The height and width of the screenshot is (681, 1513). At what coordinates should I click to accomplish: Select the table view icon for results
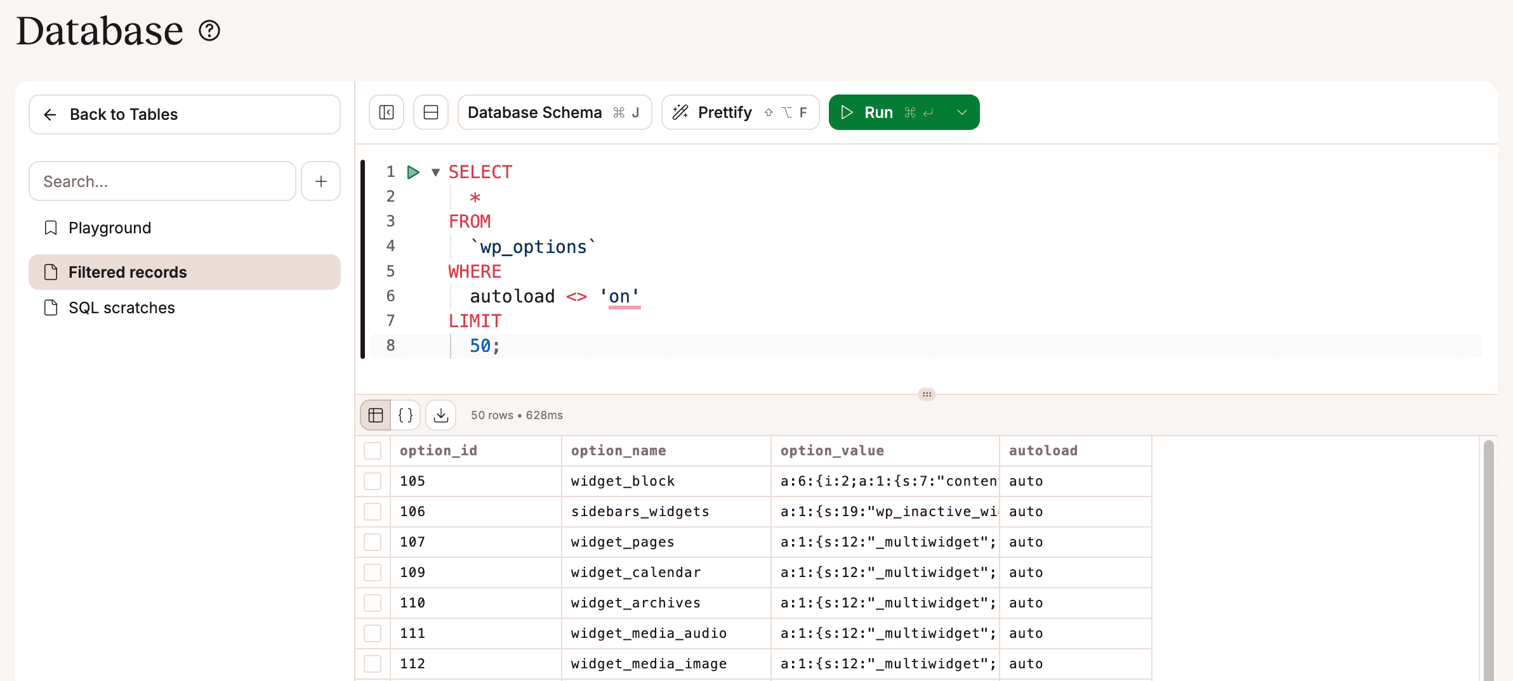374,415
